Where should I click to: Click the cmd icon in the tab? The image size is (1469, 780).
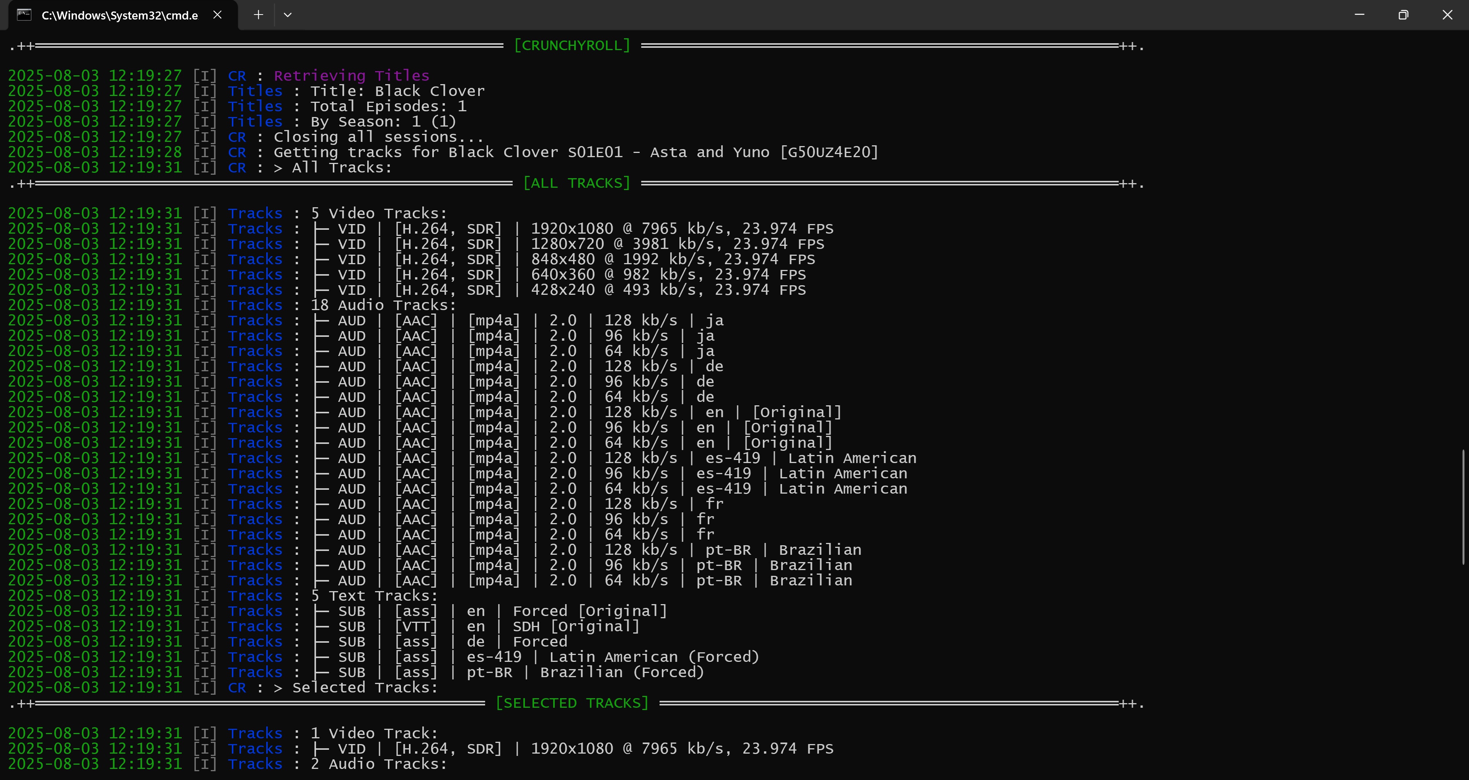coord(24,15)
